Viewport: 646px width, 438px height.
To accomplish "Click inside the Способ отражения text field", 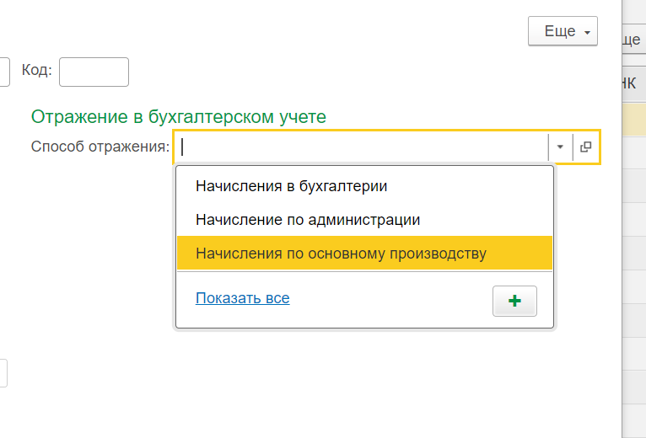I will [x=363, y=147].
